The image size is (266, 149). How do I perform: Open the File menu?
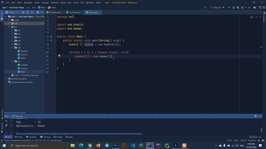click(x=7, y=2)
